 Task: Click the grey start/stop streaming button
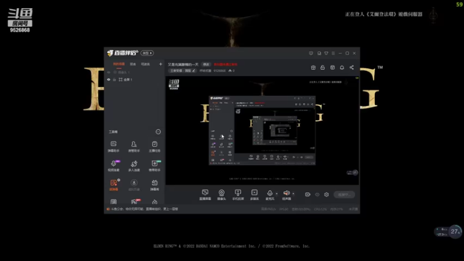[344, 194]
